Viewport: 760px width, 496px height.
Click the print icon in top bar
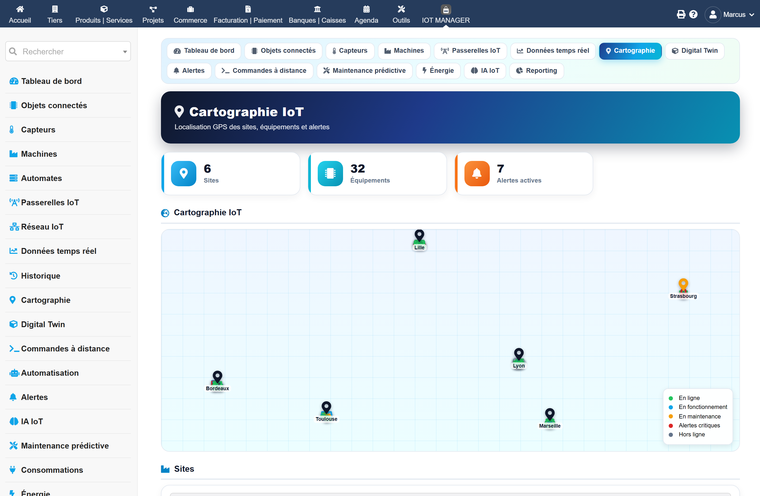[x=681, y=14]
